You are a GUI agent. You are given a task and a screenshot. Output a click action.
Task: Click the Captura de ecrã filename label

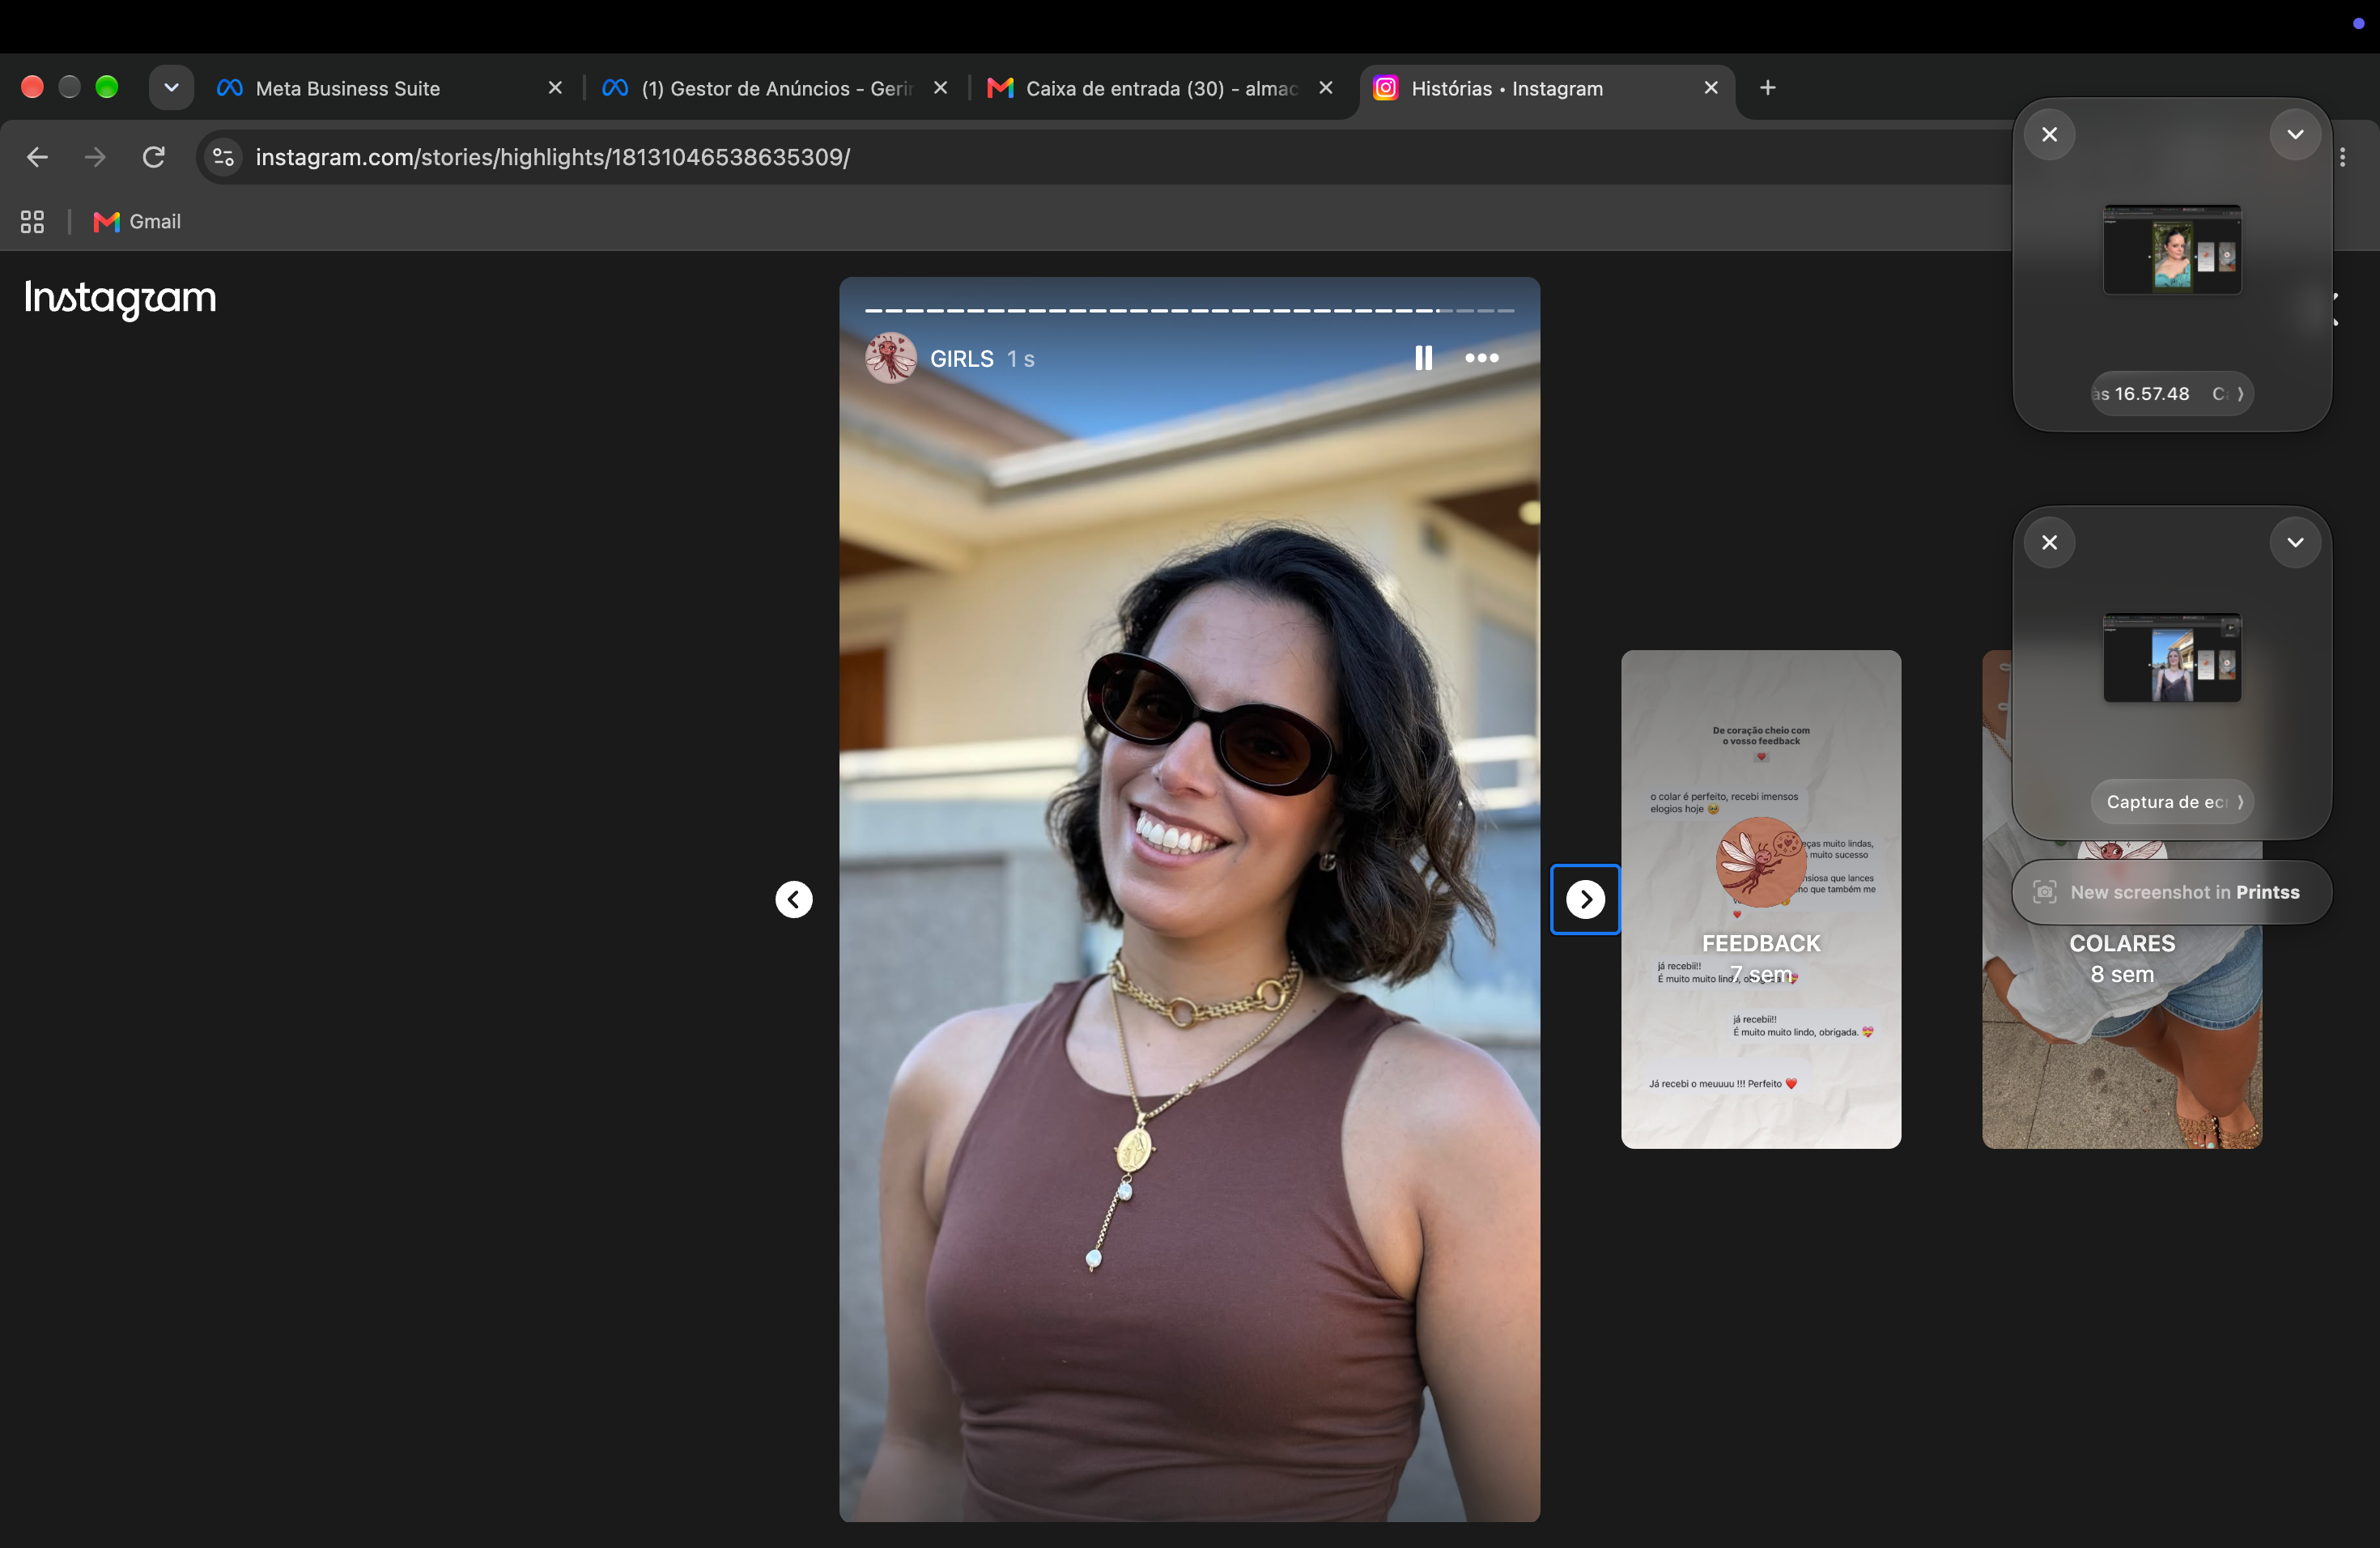click(2172, 802)
